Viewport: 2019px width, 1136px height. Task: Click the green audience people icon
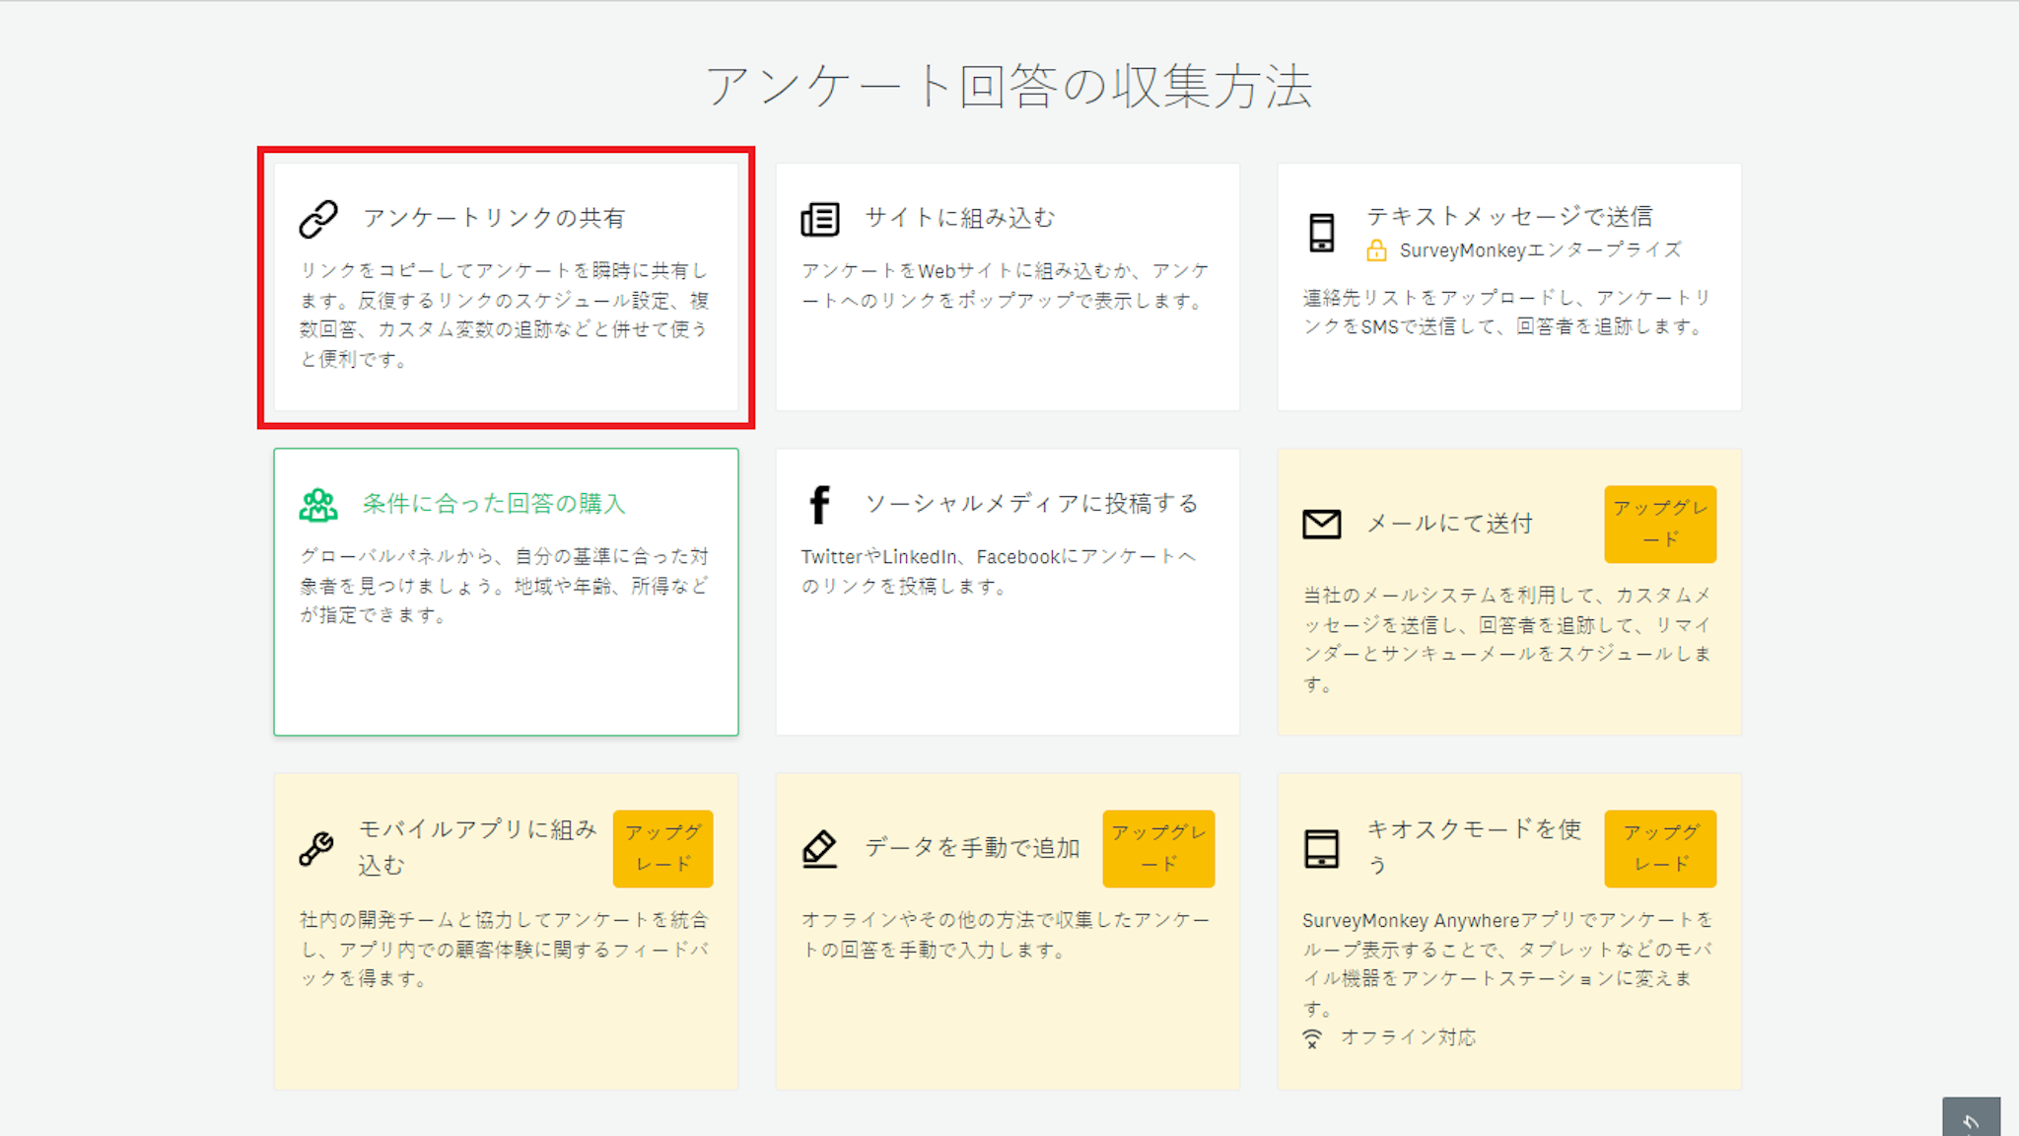pos(317,505)
